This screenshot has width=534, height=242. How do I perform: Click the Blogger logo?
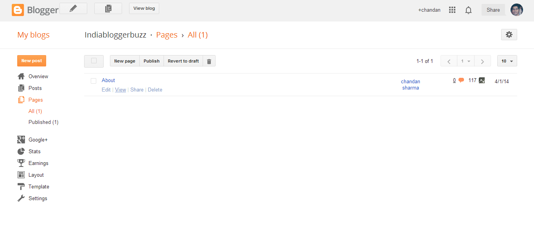(x=35, y=10)
